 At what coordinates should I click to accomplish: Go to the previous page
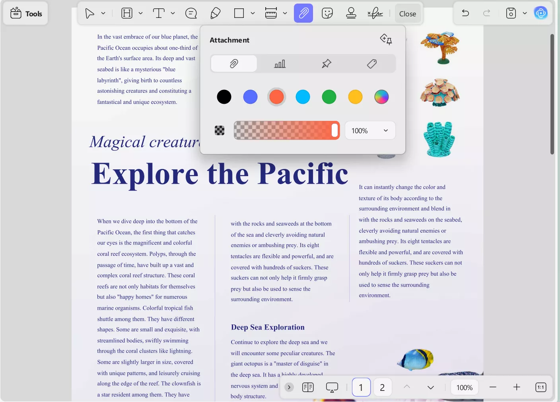tap(407, 387)
